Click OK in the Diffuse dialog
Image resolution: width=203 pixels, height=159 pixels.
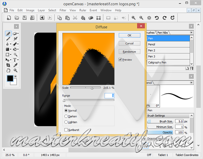pyautogui.click(x=129, y=35)
